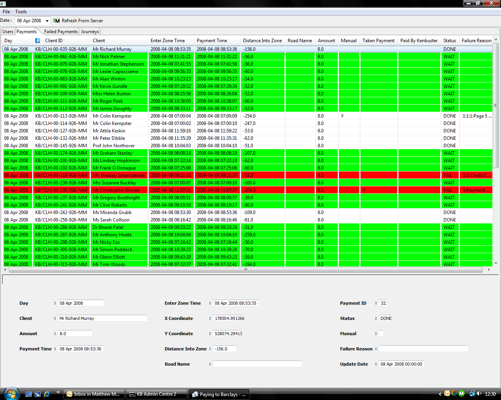The image size is (501, 400).
Task: Click green M icon in system tray
Action: pos(461,394)
